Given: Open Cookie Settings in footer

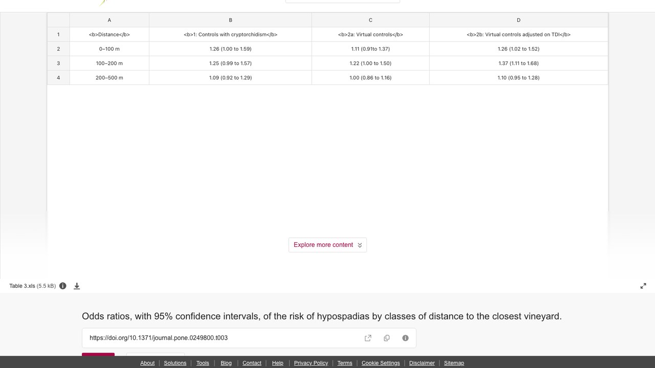Looking at the screenshot, I should 381,363.
